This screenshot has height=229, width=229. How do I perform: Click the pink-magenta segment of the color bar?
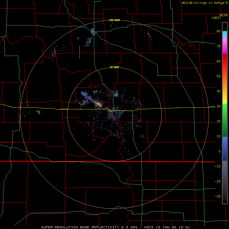pos(225,47)
